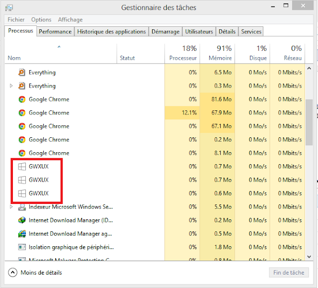Expand the second Everything process group
The width and height of the screenshot is (318, 288).
click(x=11, y=86)
